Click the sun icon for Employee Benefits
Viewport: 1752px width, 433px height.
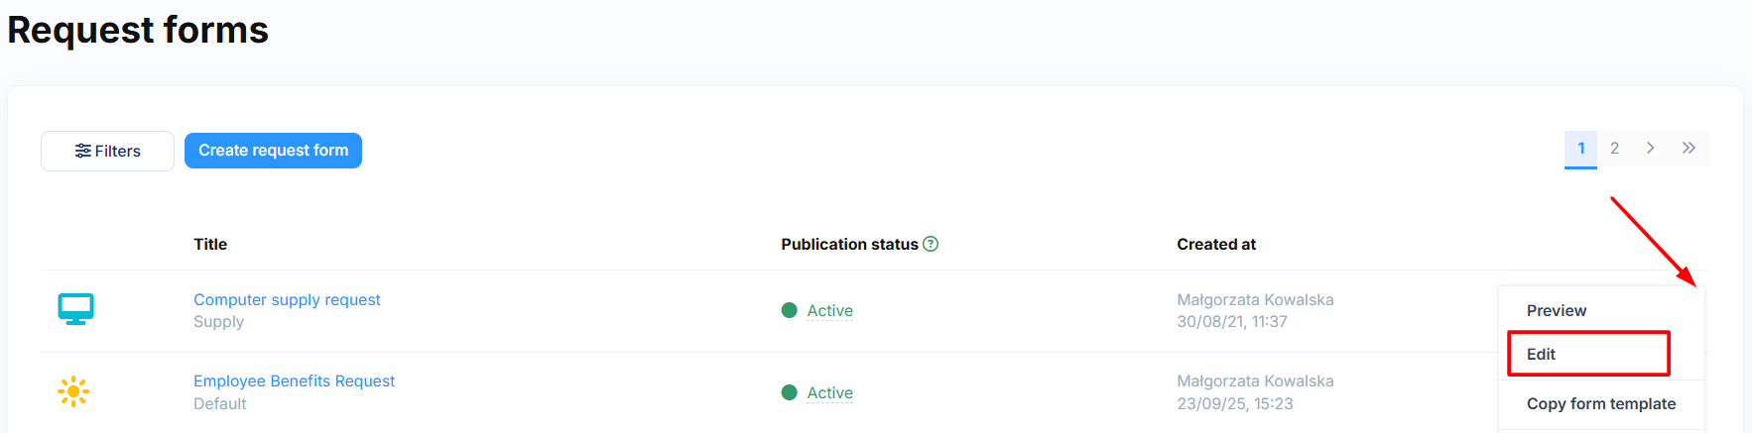(73, 391)
